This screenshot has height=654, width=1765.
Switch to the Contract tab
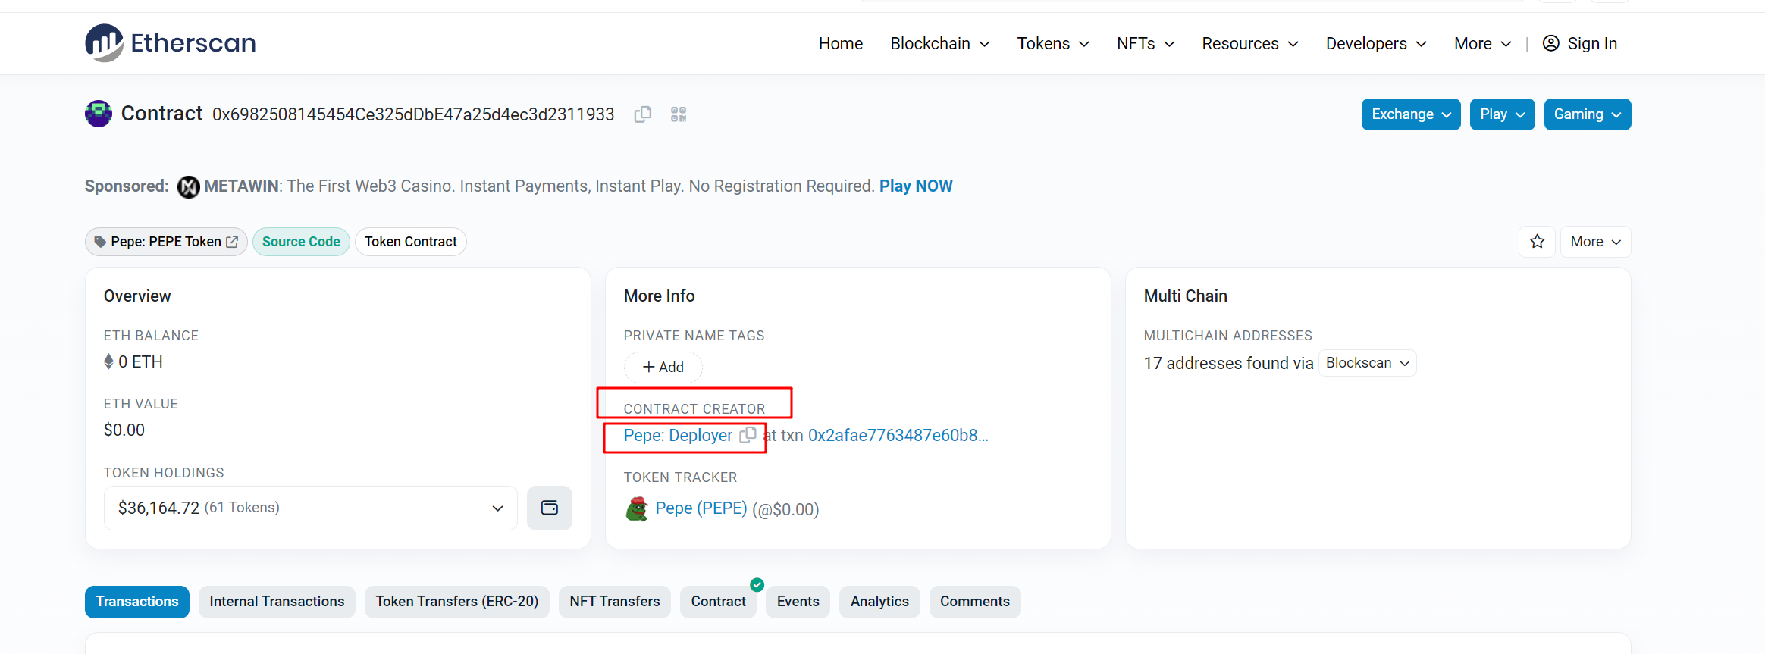pyautogui.click(x=719, y=602)
